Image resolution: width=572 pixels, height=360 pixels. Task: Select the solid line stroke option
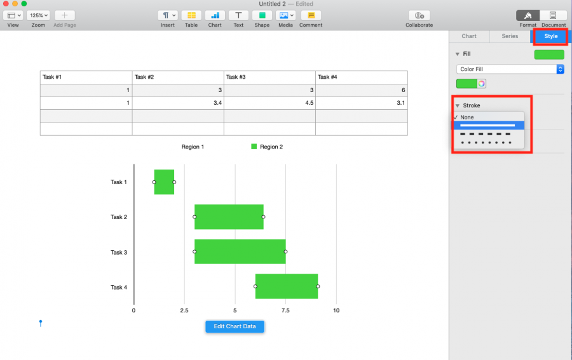pos(488,125)
